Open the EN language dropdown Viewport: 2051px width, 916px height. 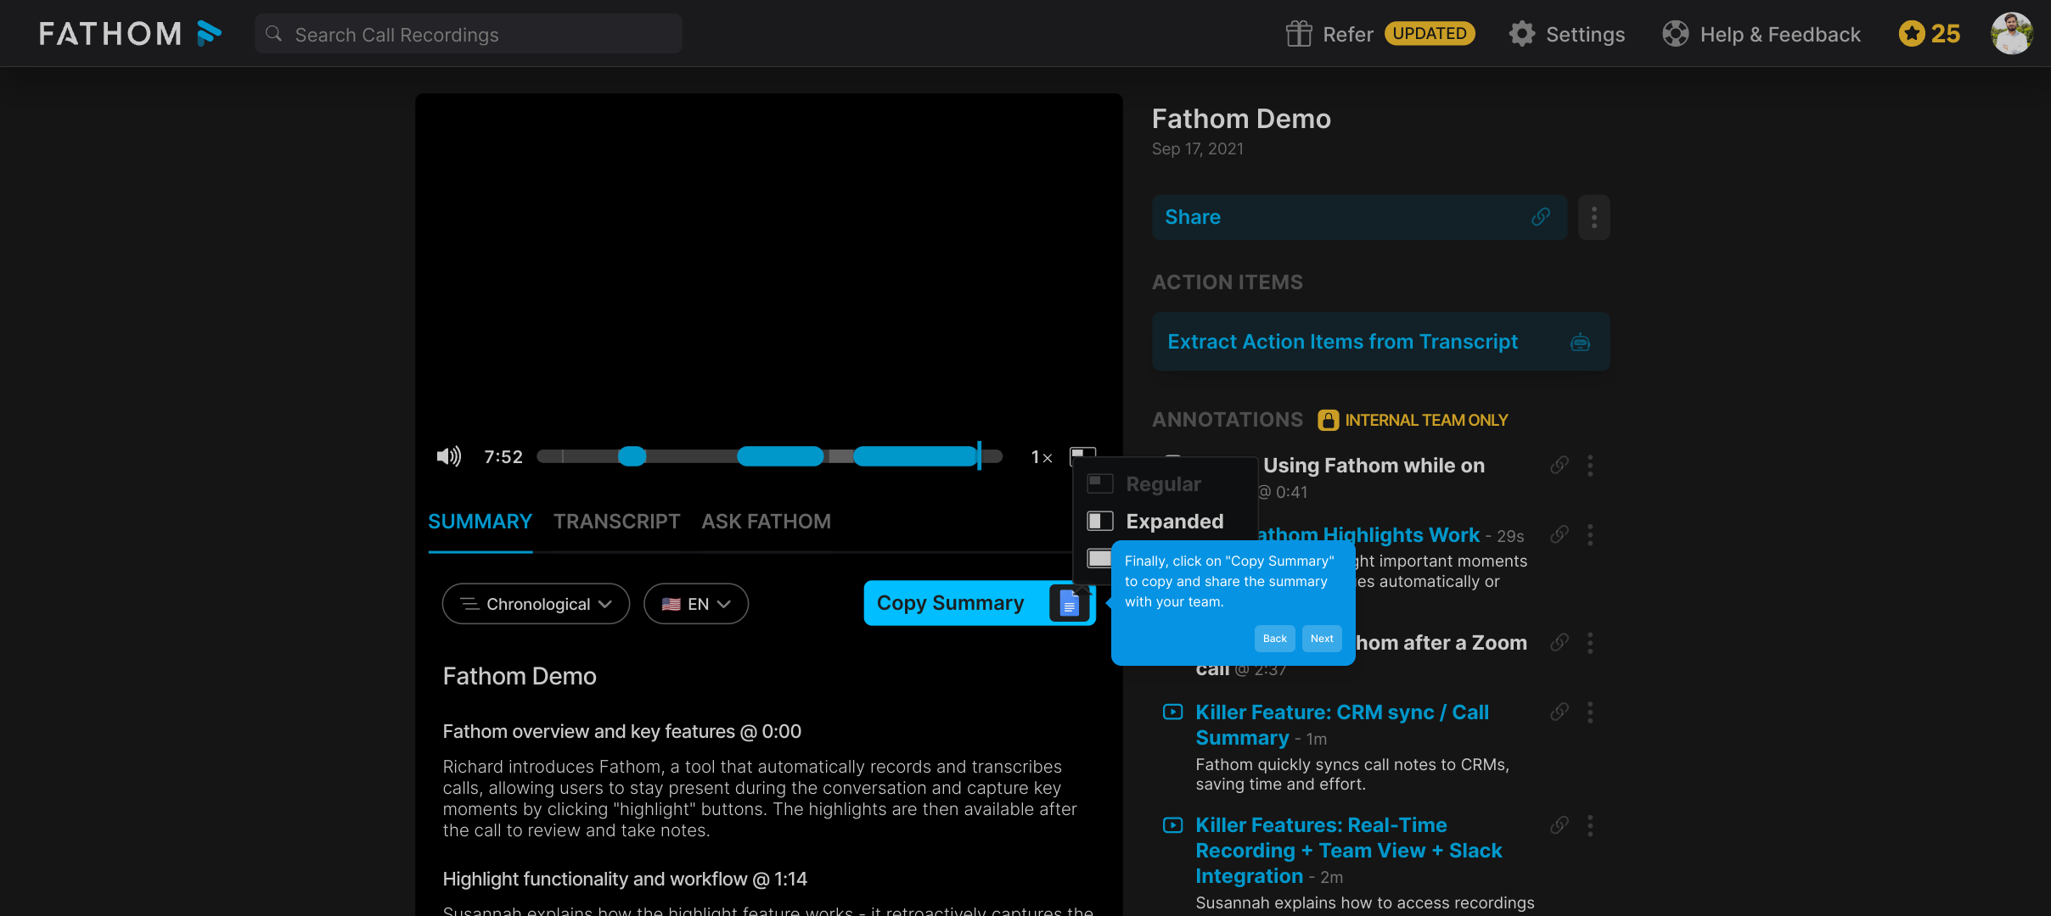(696, 604)
